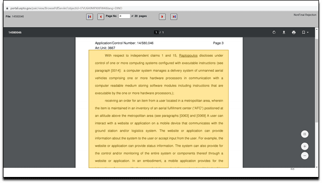Image resolution: width=322 pixels, height=183 pixels.
Task: Click the site lock security icon
Action: [x=7, y=8]
